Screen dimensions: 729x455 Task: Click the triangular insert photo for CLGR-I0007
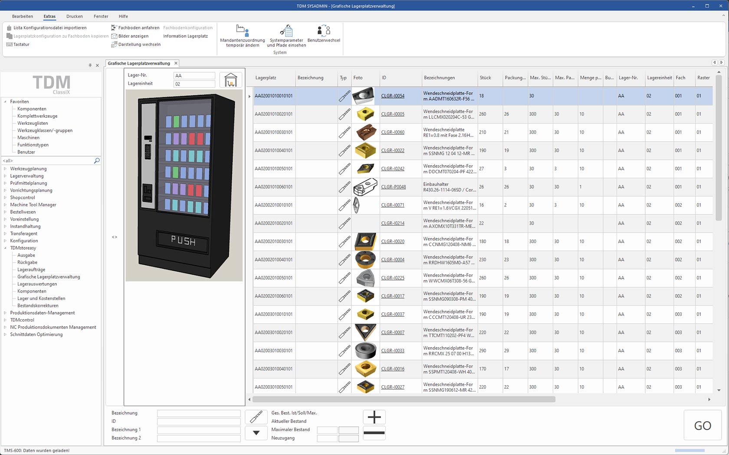coord(365,332)
